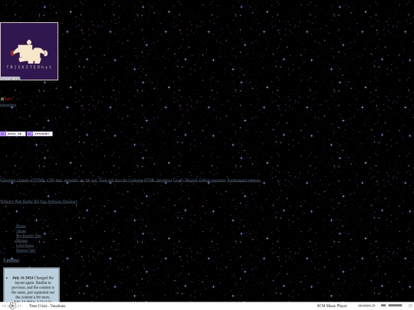Click the Updates heading

pos(11,260)
